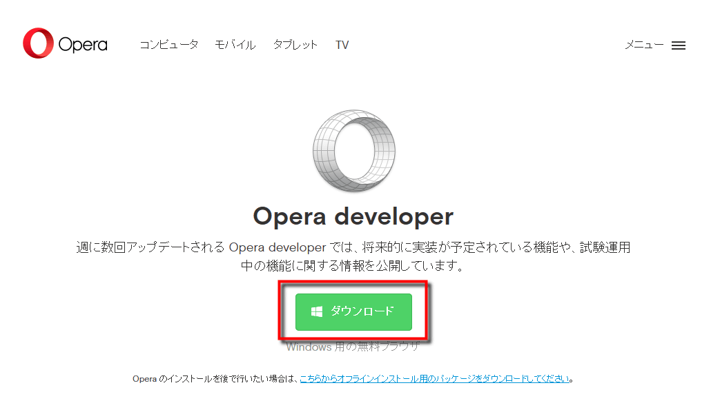
Task: Follow the offline installer package link
Action: click(x=434, y=378)
